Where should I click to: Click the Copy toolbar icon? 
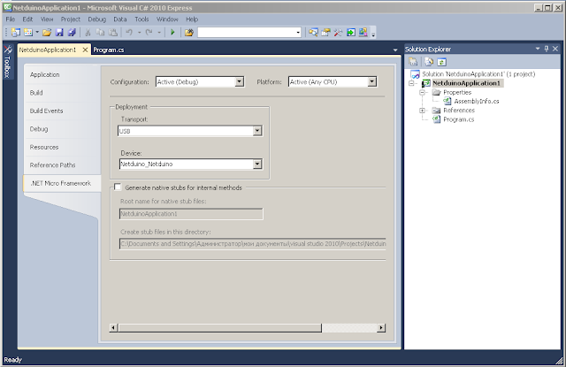[100, 33]
